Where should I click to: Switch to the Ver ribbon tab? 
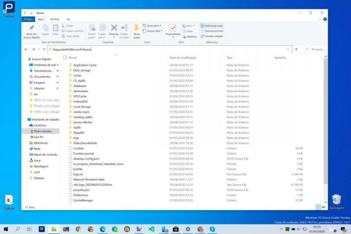(x=68, y=19)
